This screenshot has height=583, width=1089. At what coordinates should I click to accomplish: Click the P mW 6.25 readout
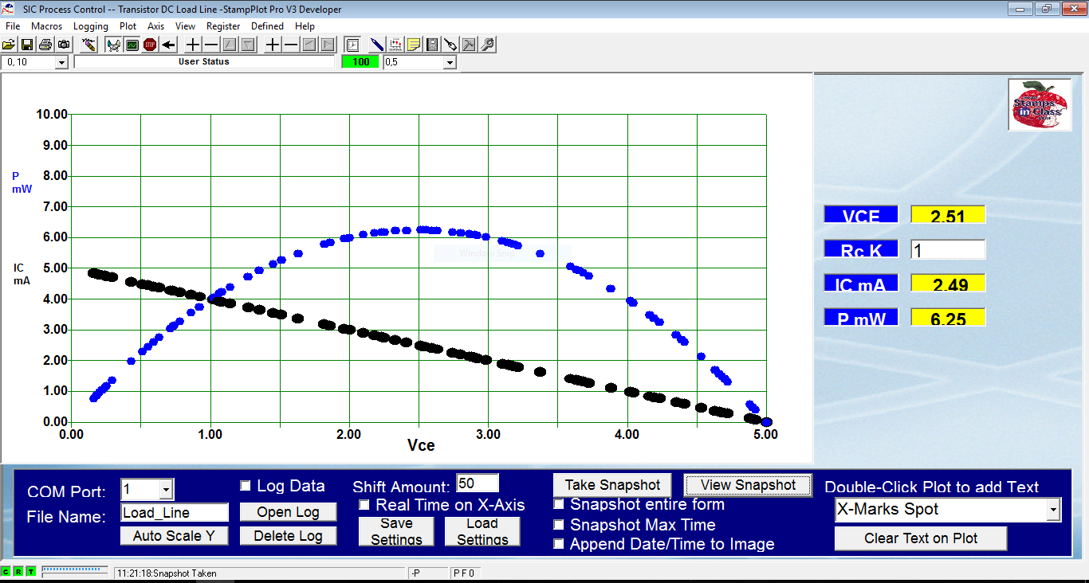[948, 318]
